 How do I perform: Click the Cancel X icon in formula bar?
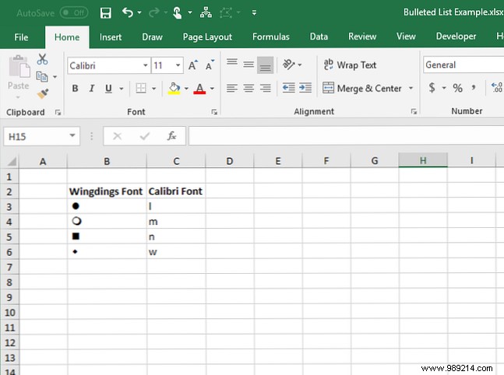tap(118, 136)
